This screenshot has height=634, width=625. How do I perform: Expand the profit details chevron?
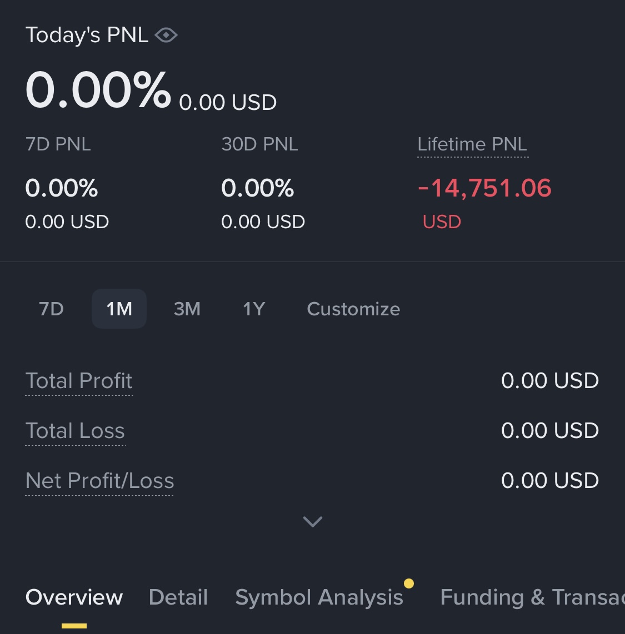pos(313,521)
